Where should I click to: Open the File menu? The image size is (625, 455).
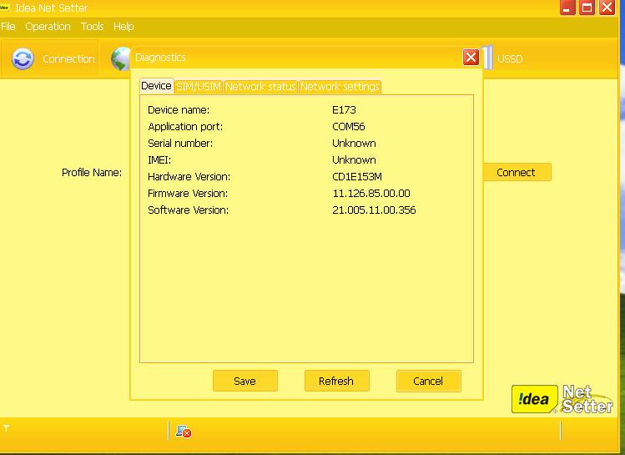[8, 27]
